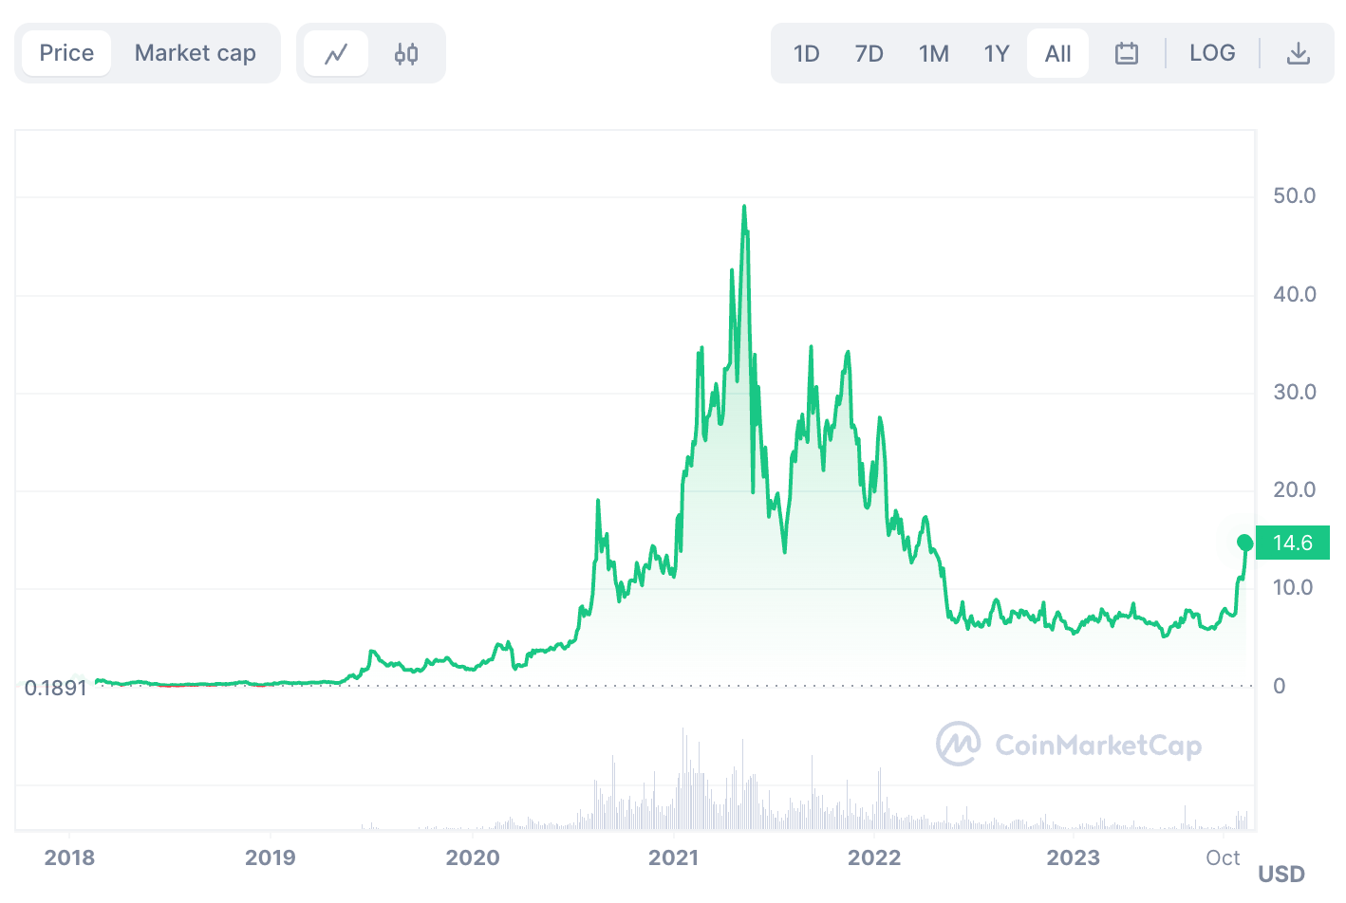1346x903 pixels.
Task: Click the current price label 14.6
Action: (1293, 542)
